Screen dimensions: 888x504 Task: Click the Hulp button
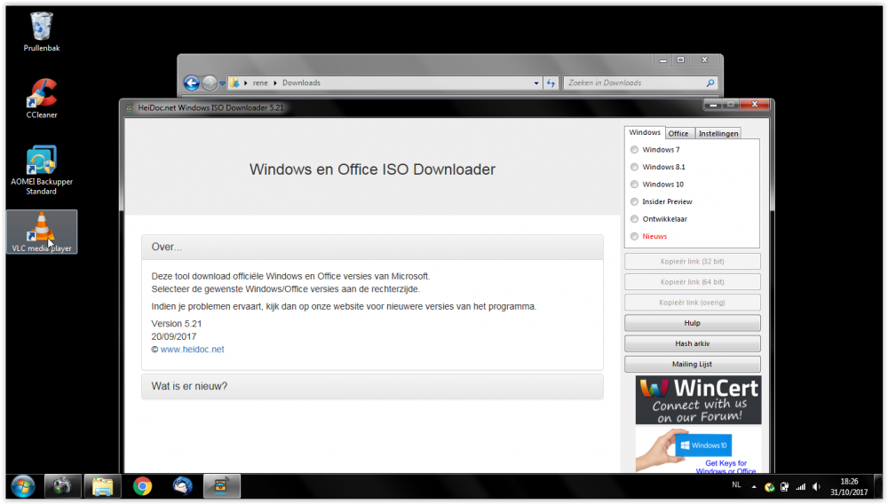692,323
